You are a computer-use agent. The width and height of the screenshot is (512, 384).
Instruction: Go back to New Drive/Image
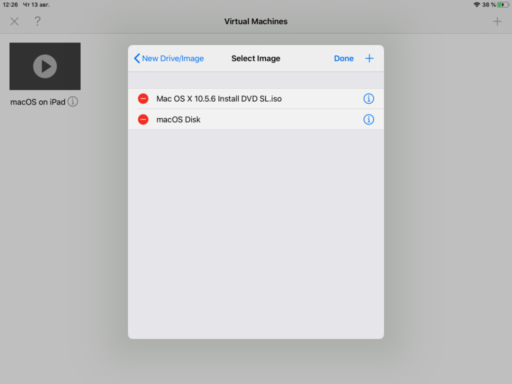coord(169,58)
